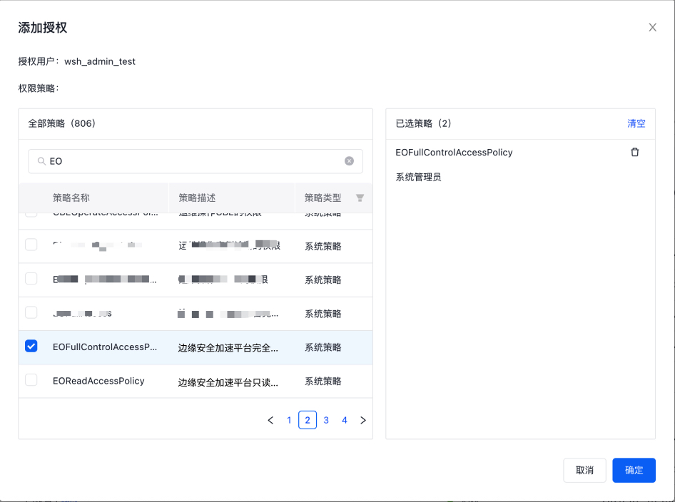This screenshot has height=502, width=675.
Task: Select EOReadAccessPolicy policy name text
Action: point(98,381)
